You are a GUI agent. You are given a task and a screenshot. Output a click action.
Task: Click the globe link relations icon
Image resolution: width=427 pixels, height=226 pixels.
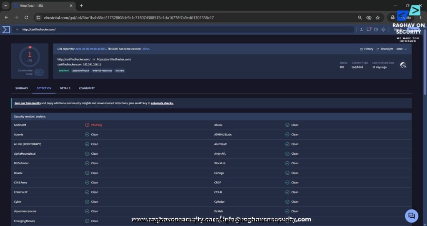(x=403, y=65)
